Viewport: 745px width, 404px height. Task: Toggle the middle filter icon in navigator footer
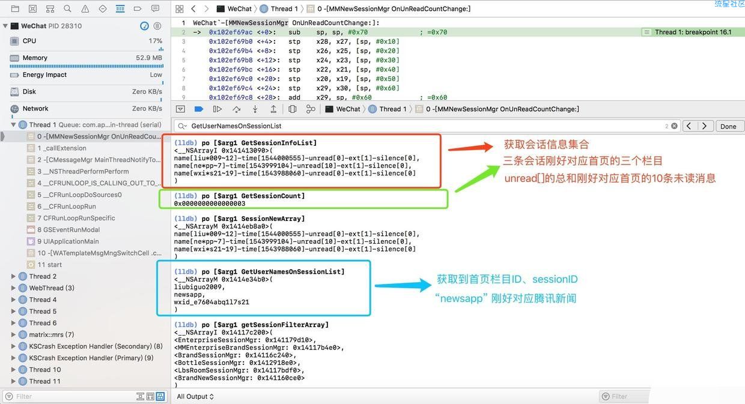point(150,397)
